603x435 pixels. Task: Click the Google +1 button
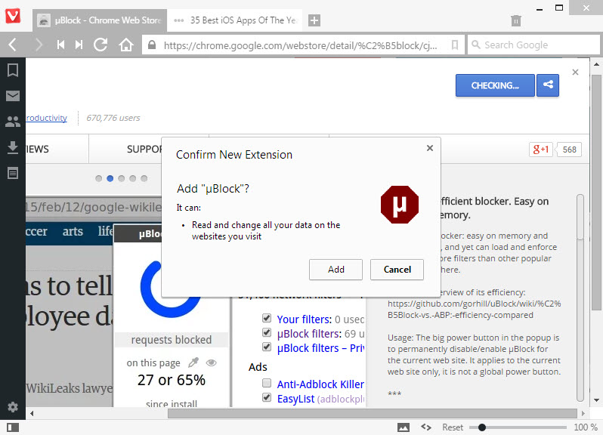tap(541, 149)
